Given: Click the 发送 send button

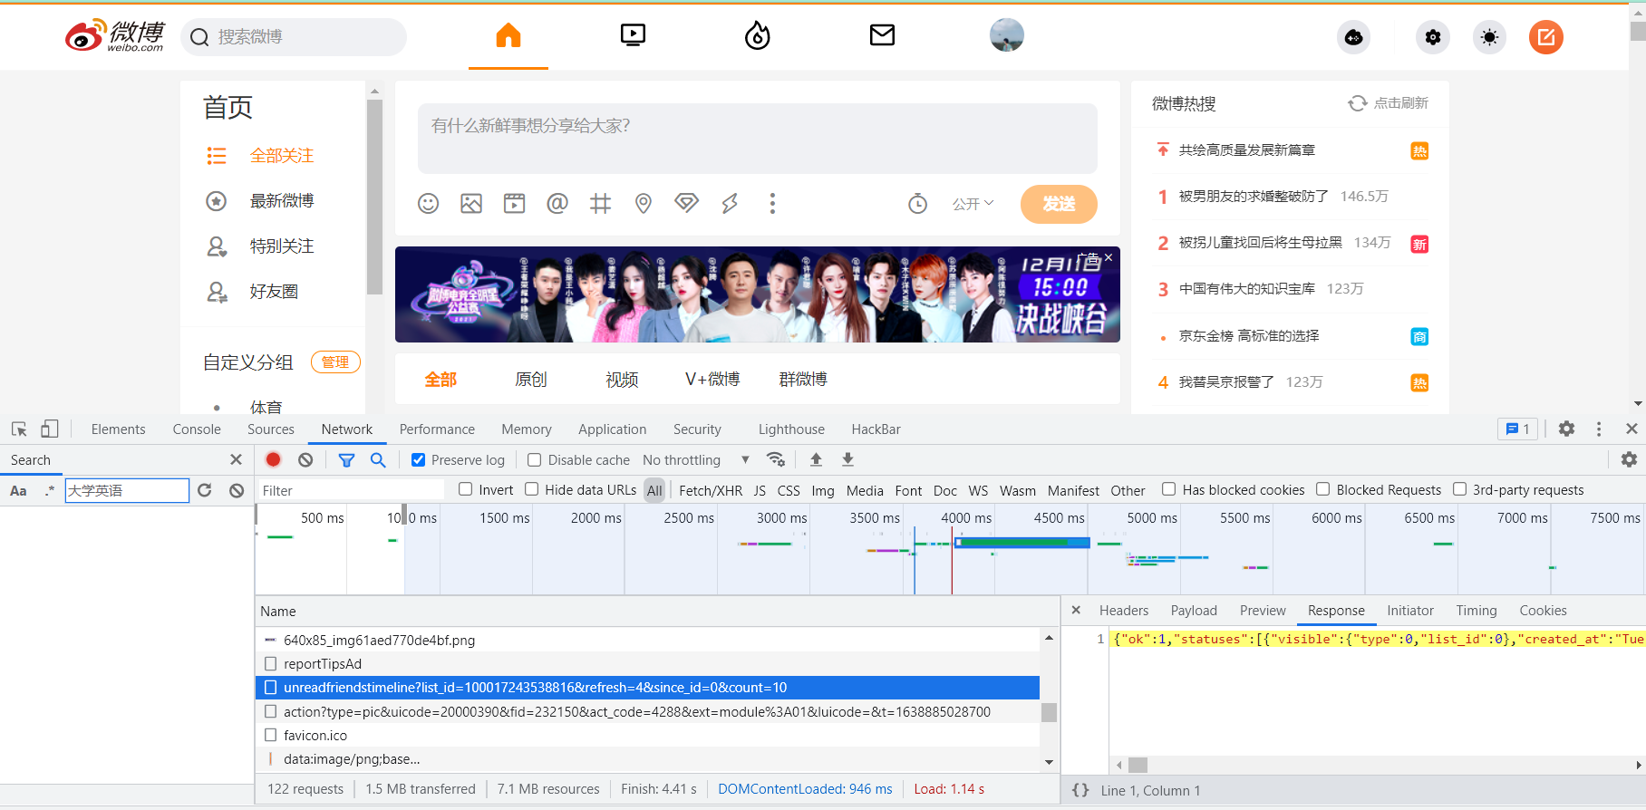Looking at the screenshot, I should [x=1059, y=204].
